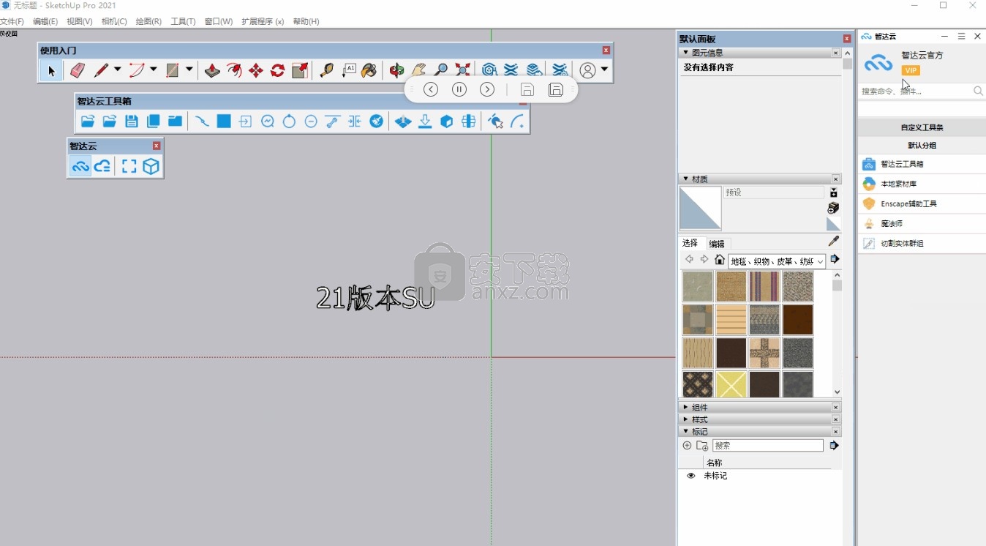Viewport: 986px width, 546px height.
Task: Open 切割实体群组 plugin entry
Action: [x=922, y=243]
